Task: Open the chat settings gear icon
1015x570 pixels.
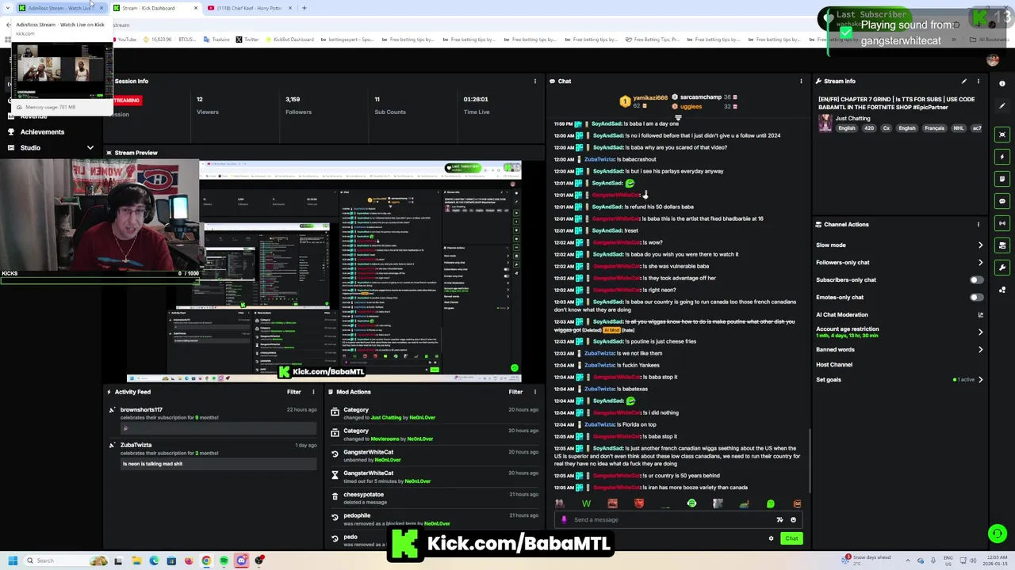Action: click(x=771, y=538)
